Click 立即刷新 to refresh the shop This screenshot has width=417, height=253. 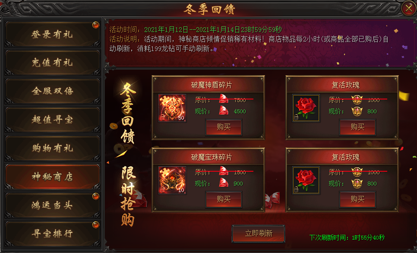(259, 234)
